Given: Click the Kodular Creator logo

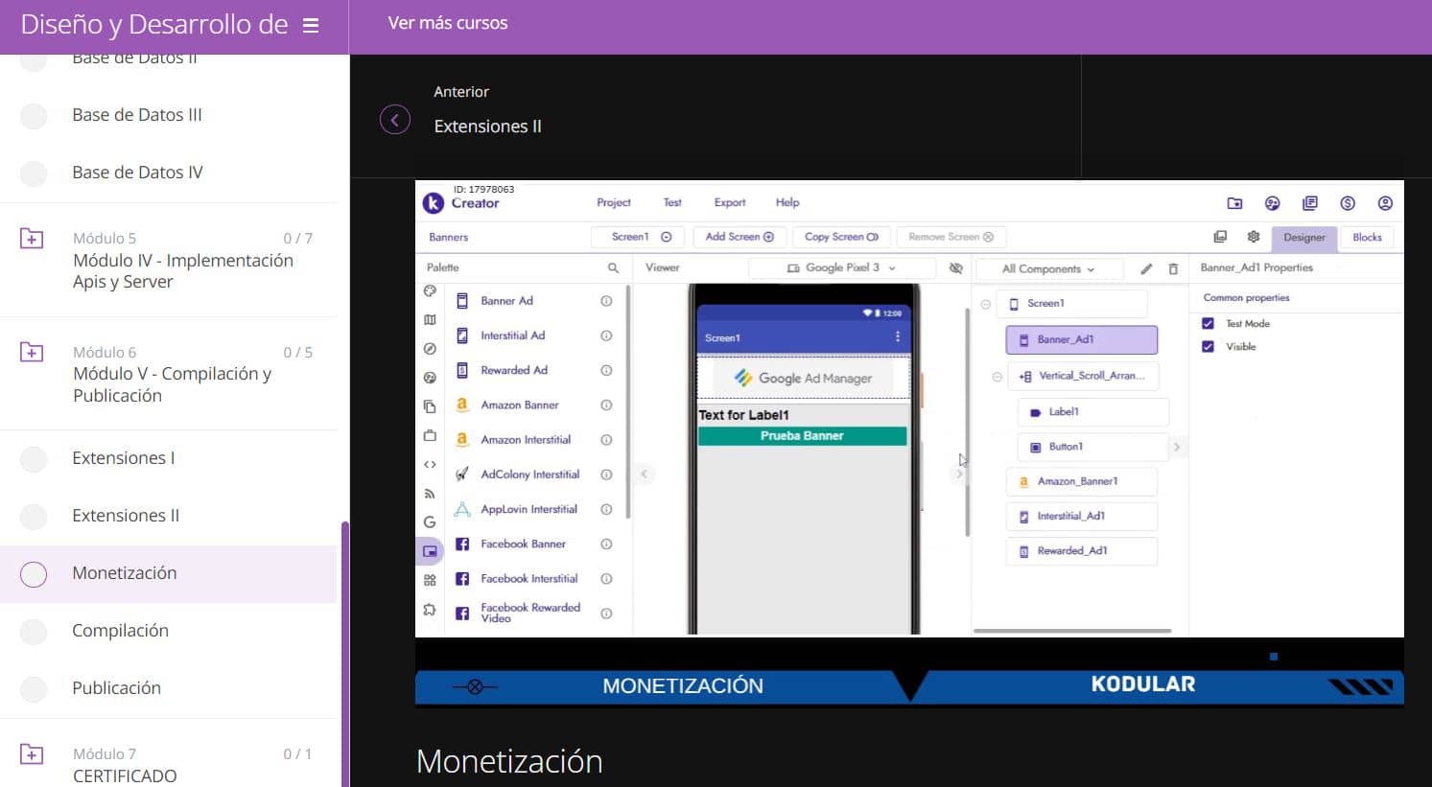Looking at the screenshot, I should [434, 203].
